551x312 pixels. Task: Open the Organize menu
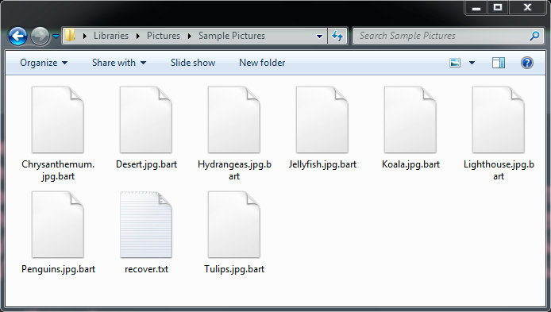tap(44, 63)
